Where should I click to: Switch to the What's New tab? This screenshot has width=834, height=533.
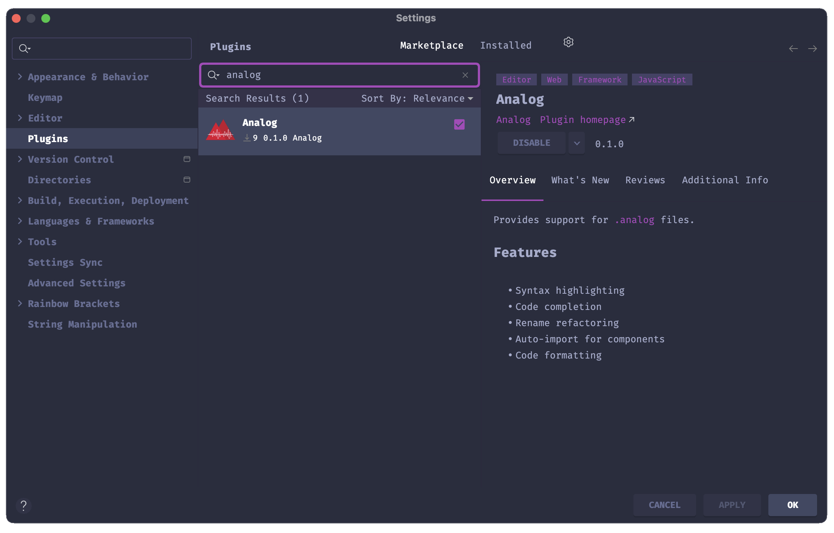(x=580, y=180)
